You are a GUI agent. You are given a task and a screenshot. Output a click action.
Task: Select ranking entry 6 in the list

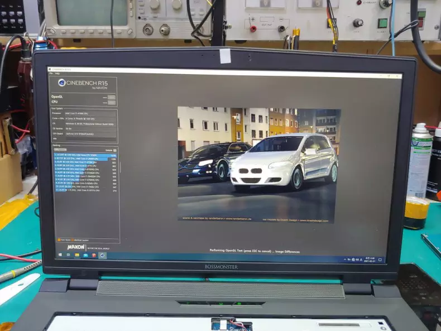(85, 172)
